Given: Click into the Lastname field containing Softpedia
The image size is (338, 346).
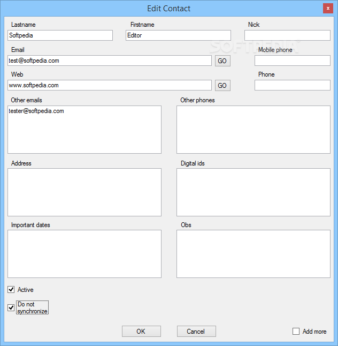Looking at the screenshot, I should 60,35.
